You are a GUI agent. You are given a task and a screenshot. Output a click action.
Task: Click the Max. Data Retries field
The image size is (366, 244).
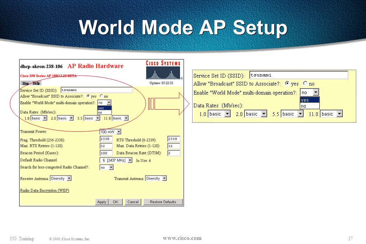pyautogui.click(x=174, y=146)
